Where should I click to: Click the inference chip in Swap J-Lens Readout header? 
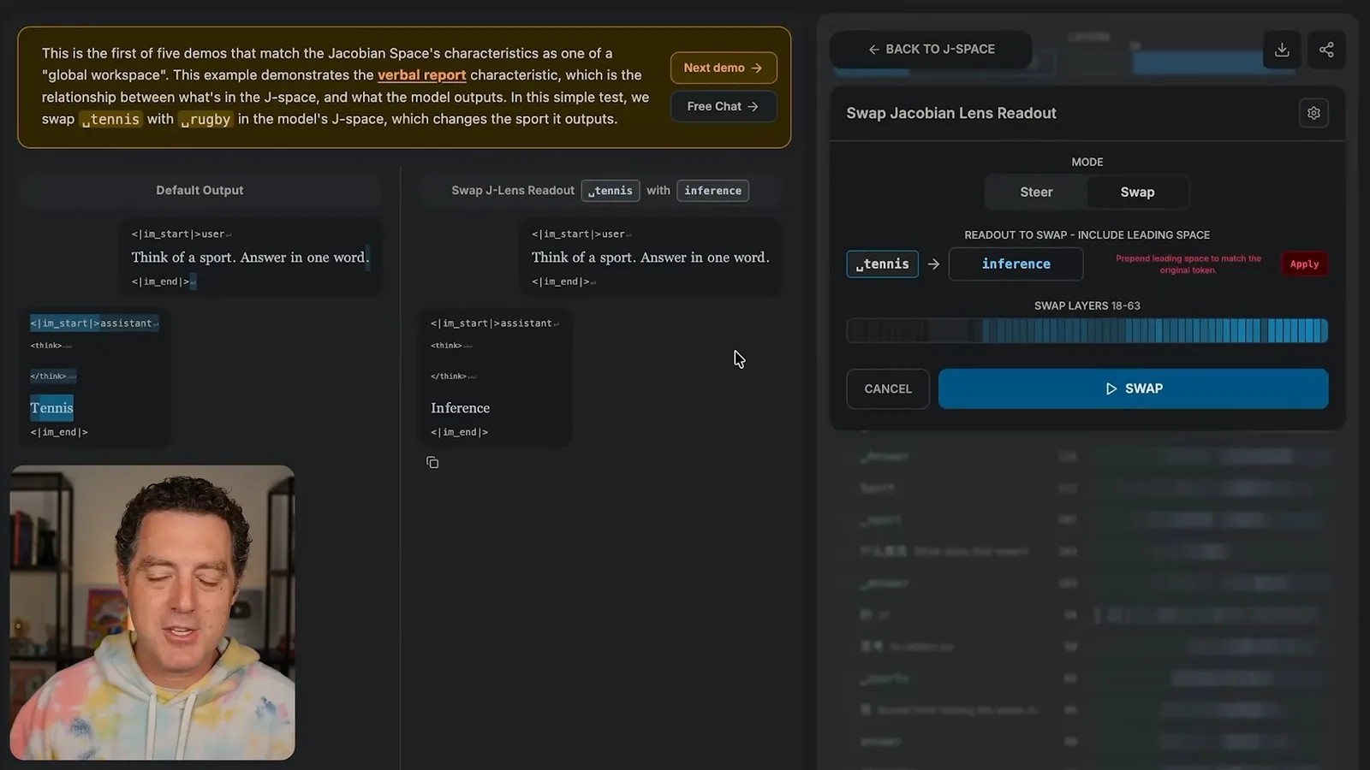tap(712, 191)
